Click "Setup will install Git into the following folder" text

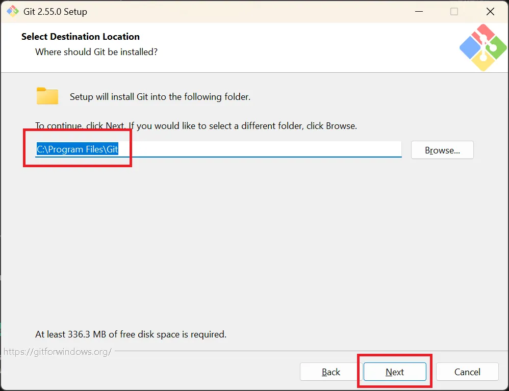160,97
